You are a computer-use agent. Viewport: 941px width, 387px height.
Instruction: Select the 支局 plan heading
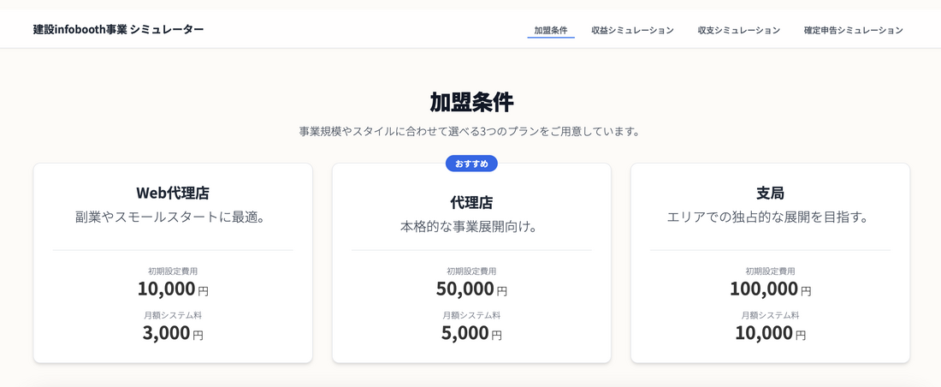[770, 193]
